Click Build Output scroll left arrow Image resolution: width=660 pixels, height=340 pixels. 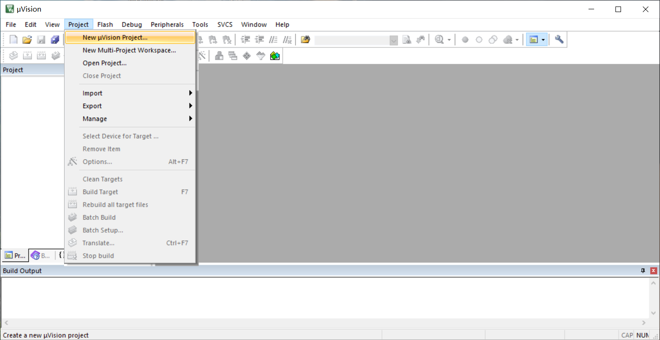click(x=6, y=323)
